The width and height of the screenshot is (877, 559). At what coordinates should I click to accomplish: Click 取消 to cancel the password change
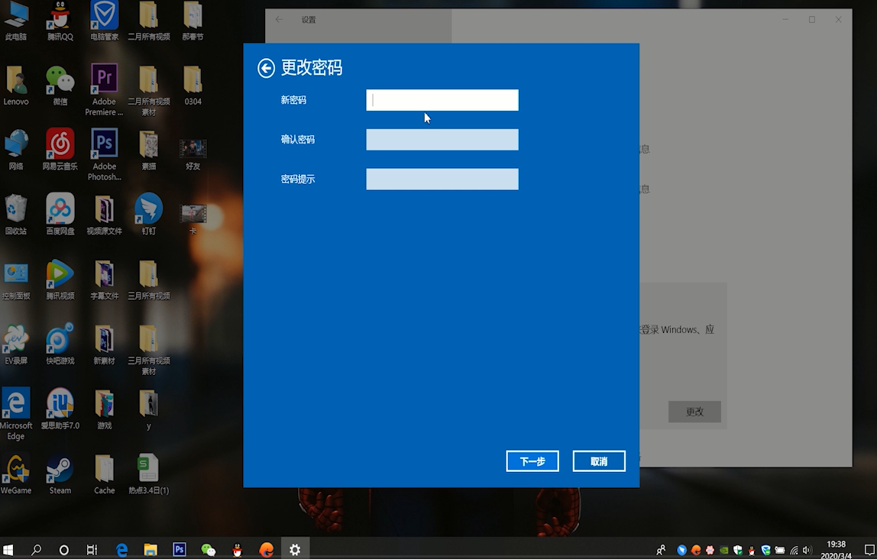(x=599, y=460)
